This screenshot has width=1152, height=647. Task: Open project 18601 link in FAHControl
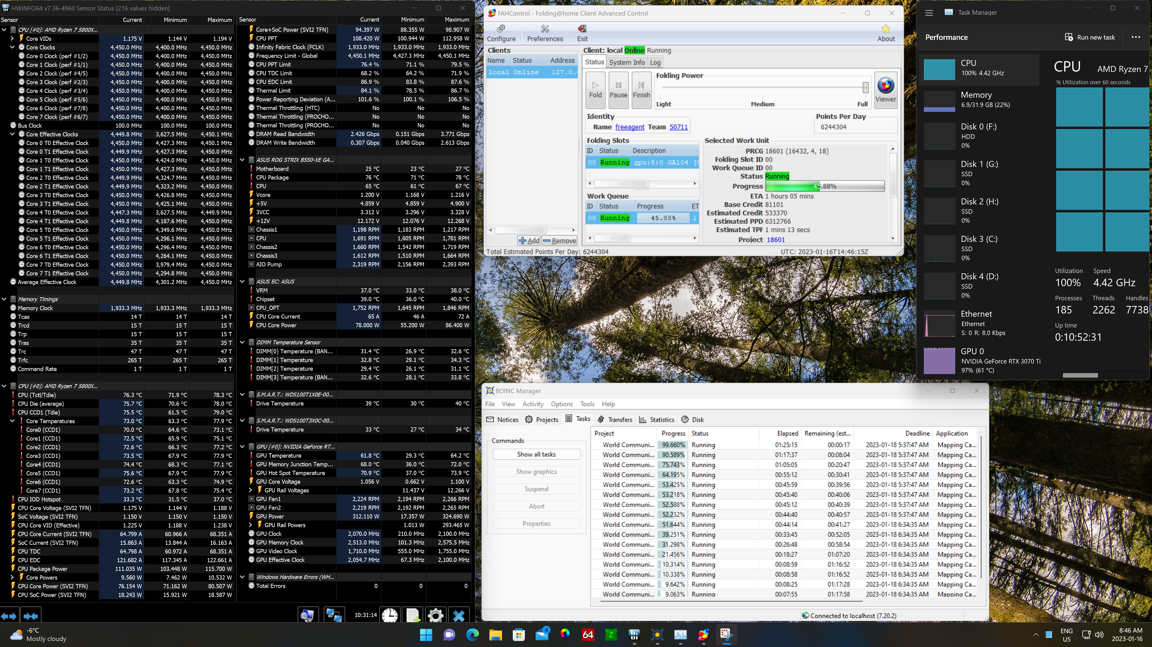click(x=775, y=239)
